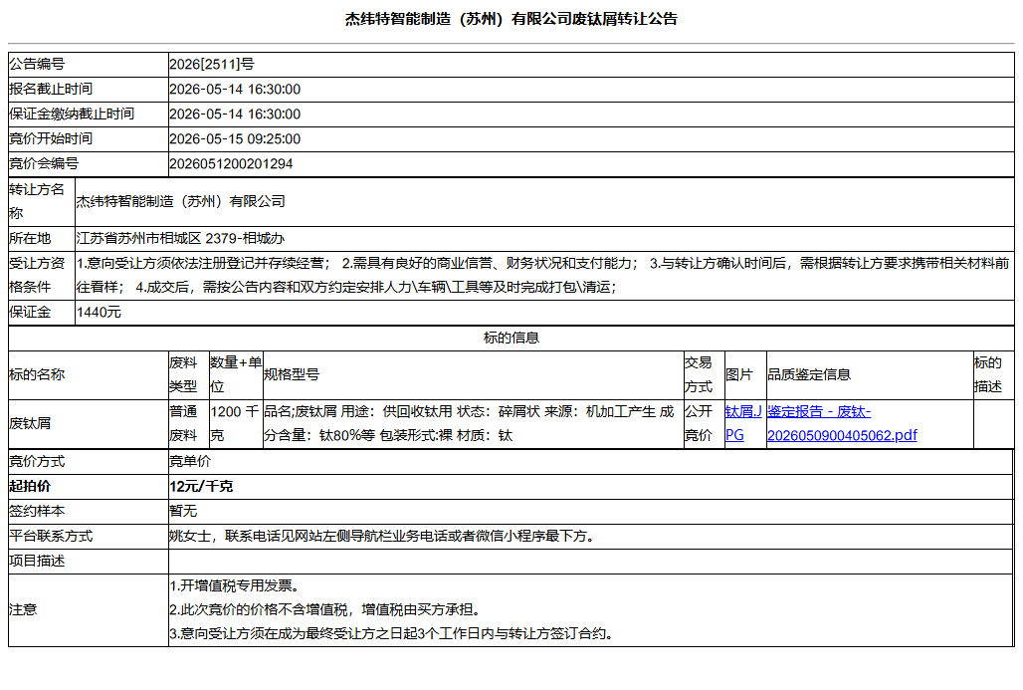Select the 暂无 value
The height and width of the screenshot is (690, 1023).
(183, 511)
